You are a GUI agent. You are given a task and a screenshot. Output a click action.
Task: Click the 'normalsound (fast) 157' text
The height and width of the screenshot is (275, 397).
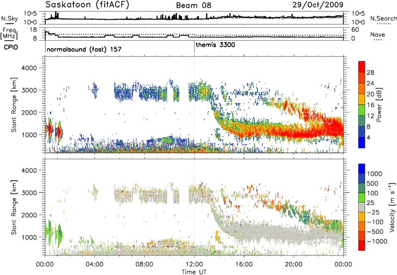pos(84,49)
